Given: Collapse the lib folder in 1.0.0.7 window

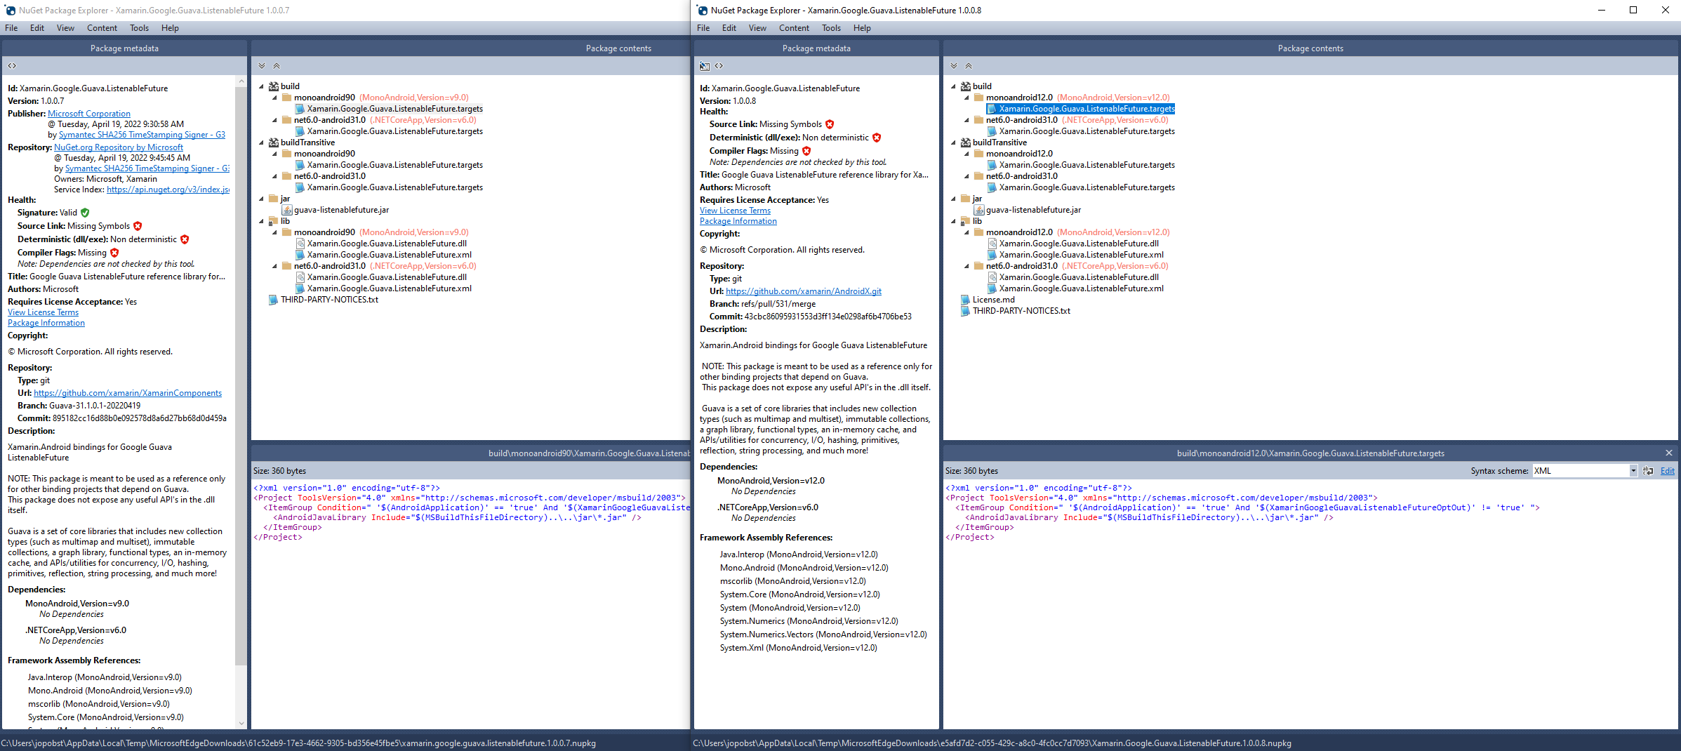Looking at the screenshot, I should tap(261, 221).
